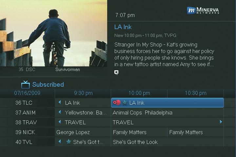Image resolution: width=236 pixels, height=157 pixels.
Task: Click the right arrow on the TRAVEL row
Action: click(x=221, y=122)
